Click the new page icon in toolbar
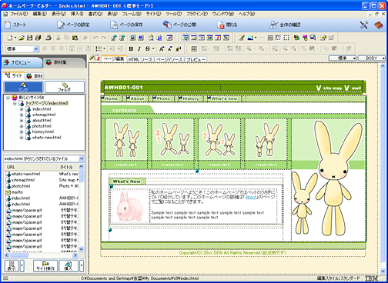The width and height of the screenshot is (388, 283). click(10, 38)
